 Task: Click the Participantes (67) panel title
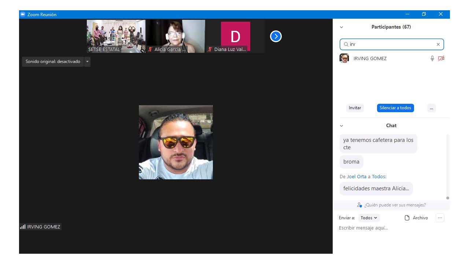(391, 27)
